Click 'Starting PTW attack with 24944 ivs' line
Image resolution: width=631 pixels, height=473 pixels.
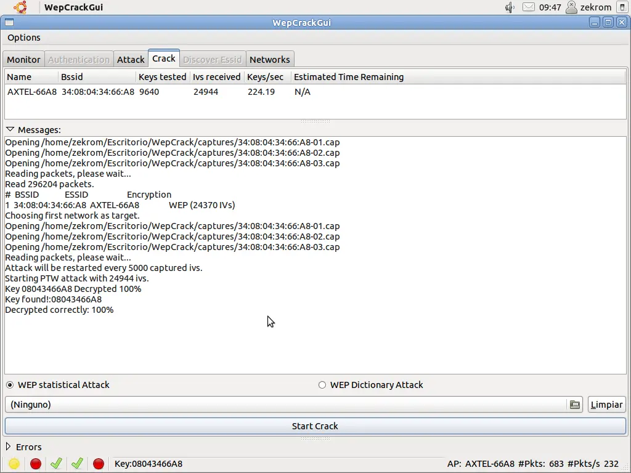[x=77, y=278]
